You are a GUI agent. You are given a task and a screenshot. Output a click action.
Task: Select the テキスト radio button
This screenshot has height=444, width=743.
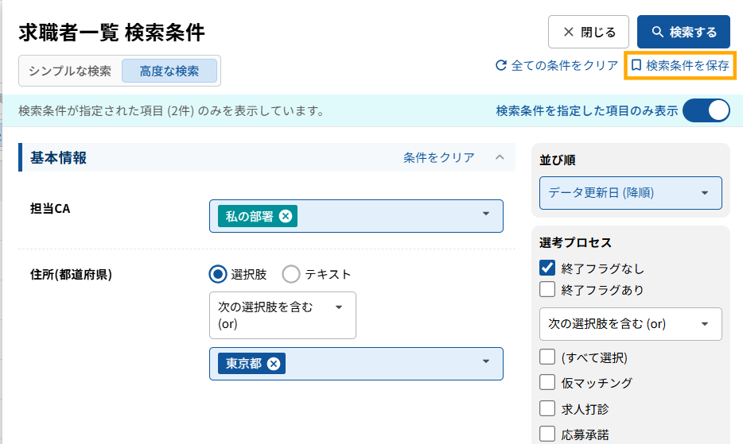291,274
